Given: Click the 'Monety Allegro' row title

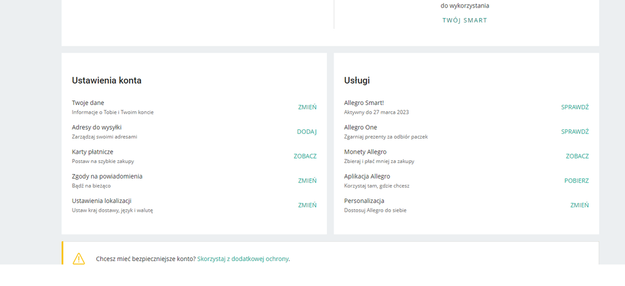Looking at the screenshot, I should (365, 152).
